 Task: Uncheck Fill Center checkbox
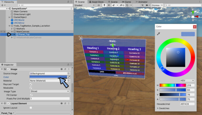pos(31,95)
